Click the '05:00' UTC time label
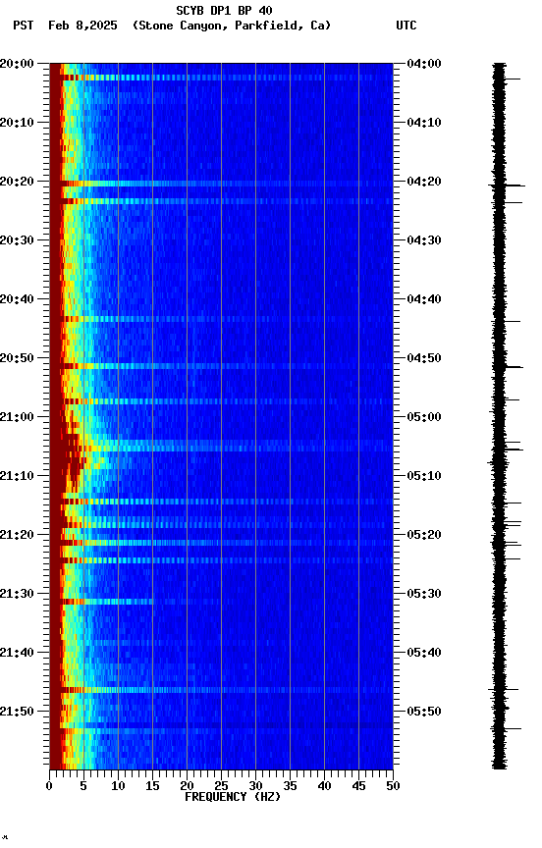542x848 pixels. click(424, 417)
